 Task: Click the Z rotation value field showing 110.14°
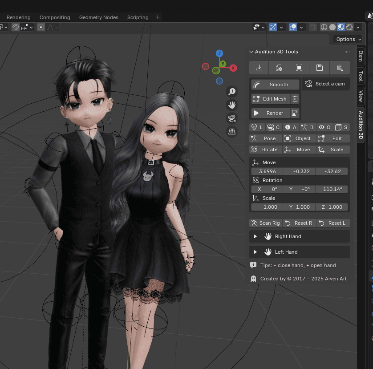[x=332, y=189]
